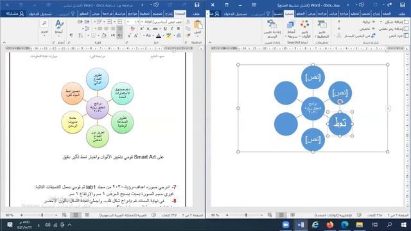Expand SmartArt text pane side arrow

(388, 108)
